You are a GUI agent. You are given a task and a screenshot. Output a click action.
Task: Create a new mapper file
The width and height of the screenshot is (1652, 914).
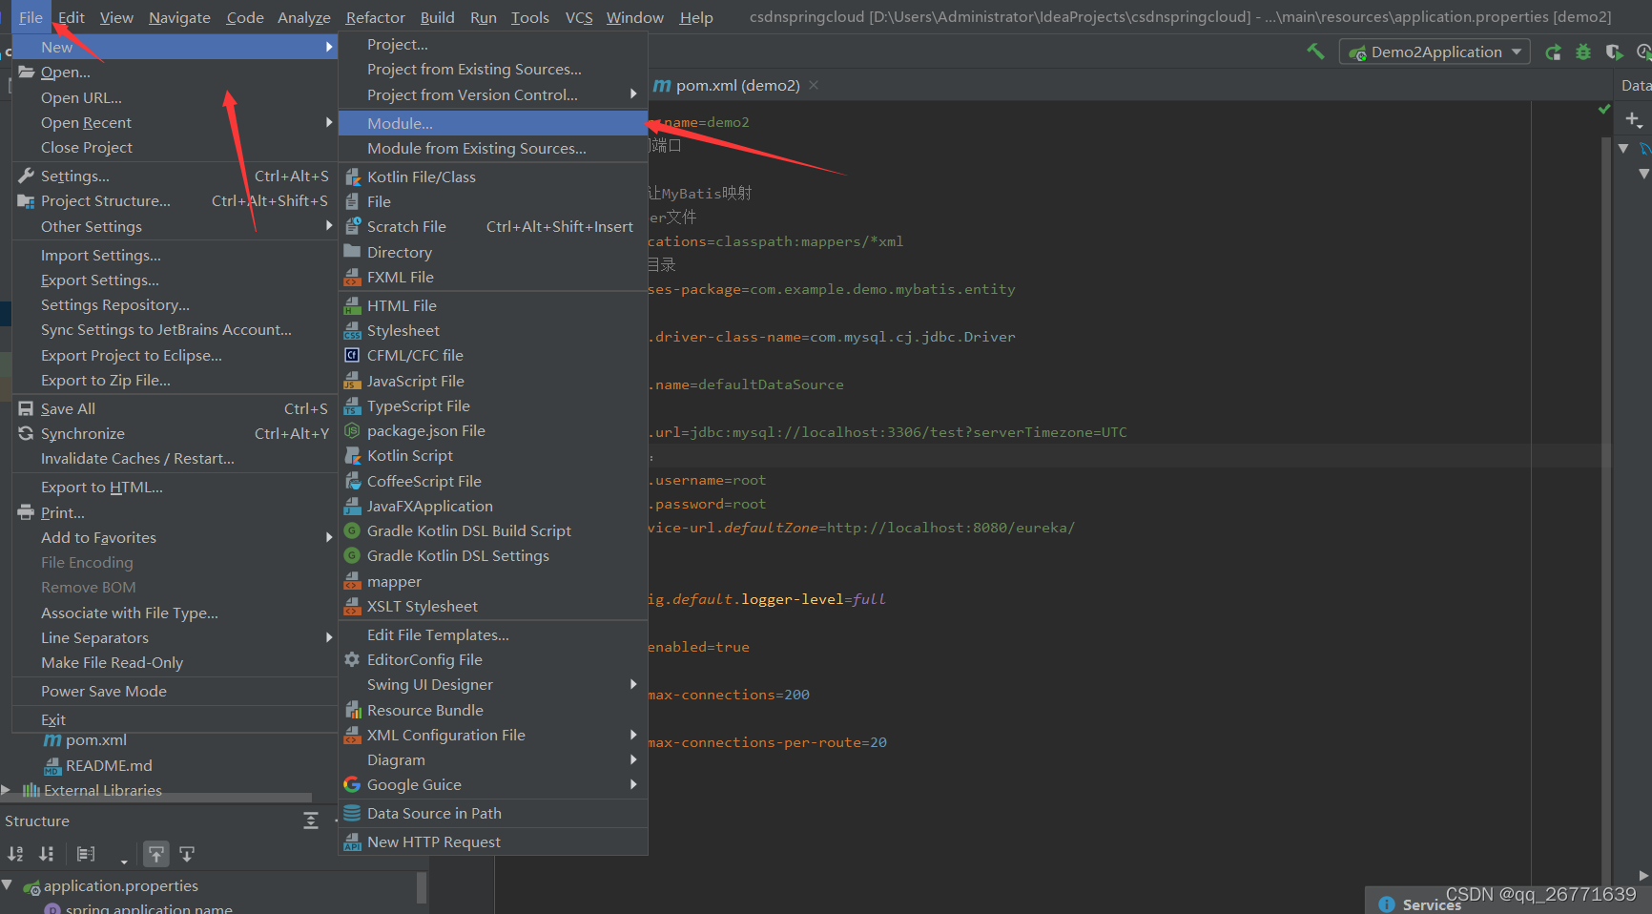pos(493,581)
